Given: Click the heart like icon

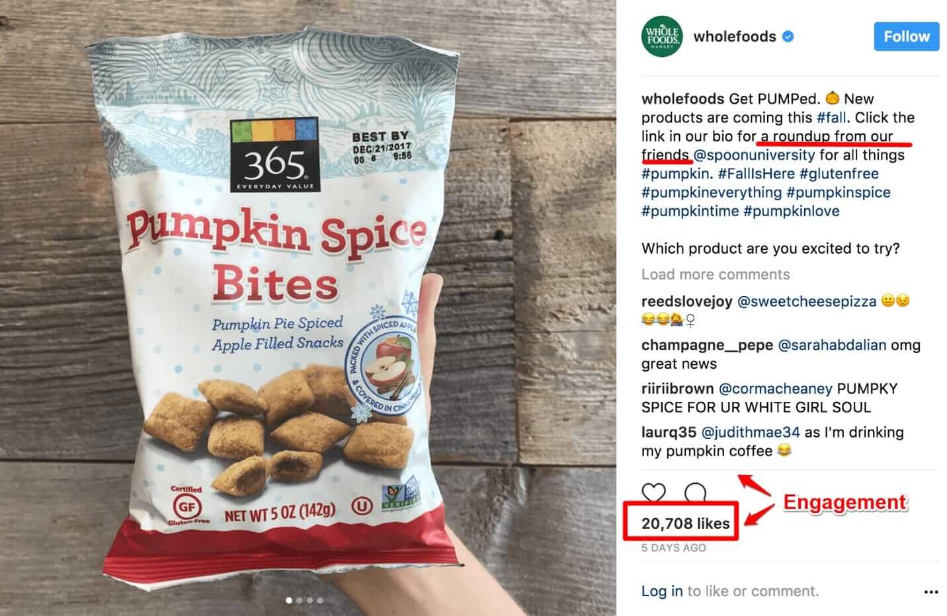Looking at the screenshot, I should click(653, 492).
